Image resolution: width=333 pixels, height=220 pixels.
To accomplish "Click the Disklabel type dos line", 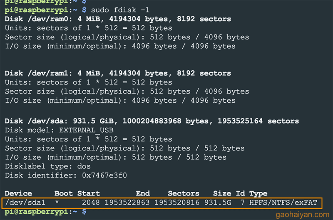I will 48,166.
